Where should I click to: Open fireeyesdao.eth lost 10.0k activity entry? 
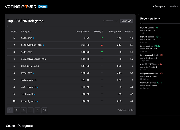tap(152, 76)
